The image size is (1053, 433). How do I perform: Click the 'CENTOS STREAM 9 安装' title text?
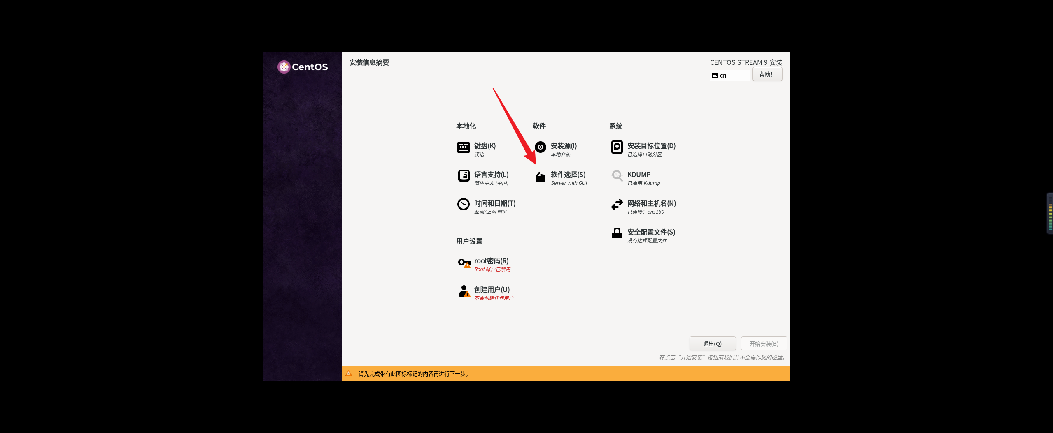pos(746,62)
